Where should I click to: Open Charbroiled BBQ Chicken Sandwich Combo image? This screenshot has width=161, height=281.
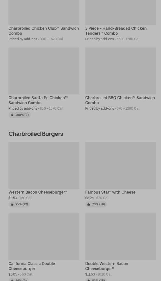coord(121,71)
